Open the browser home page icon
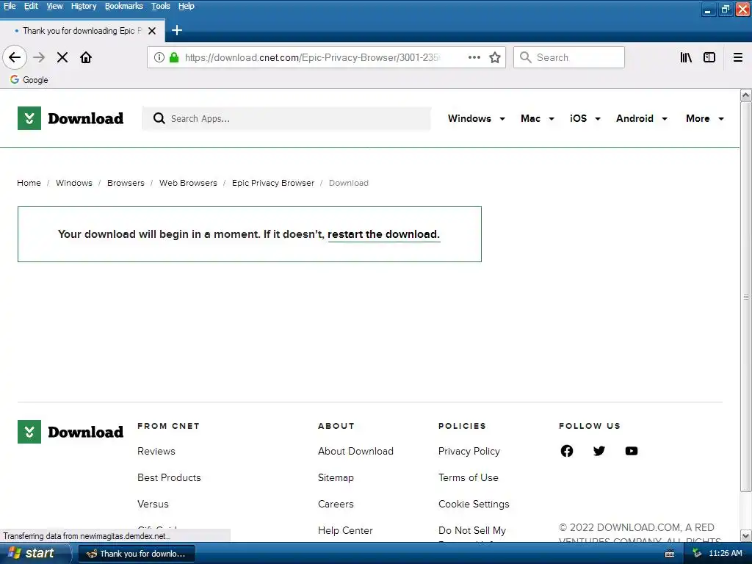This screenshot has height=564, width=752. tap(86, 57)
